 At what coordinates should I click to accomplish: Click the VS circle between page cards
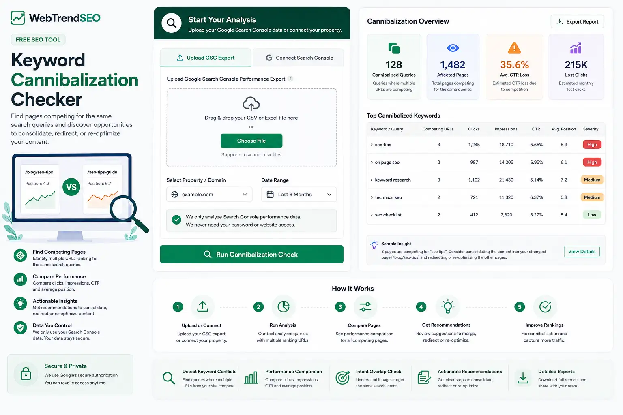(71, 187)
